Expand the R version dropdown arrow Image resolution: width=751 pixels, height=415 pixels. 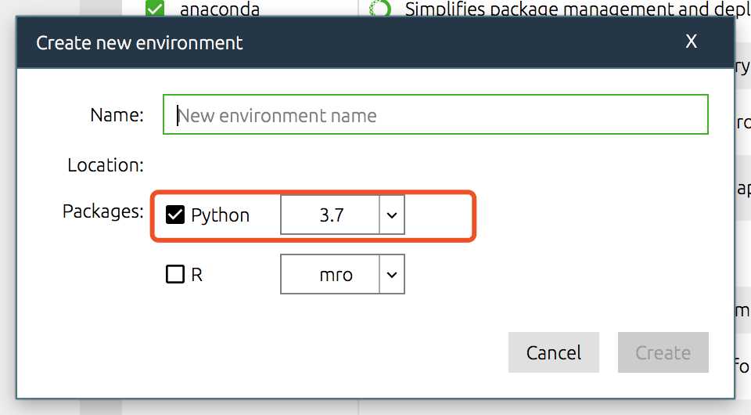coord(392,275)
